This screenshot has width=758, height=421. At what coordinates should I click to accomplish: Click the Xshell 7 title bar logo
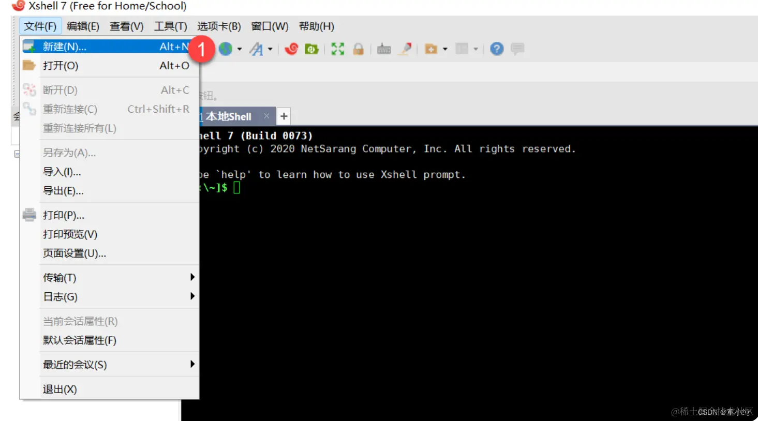[x=19, y=6]
